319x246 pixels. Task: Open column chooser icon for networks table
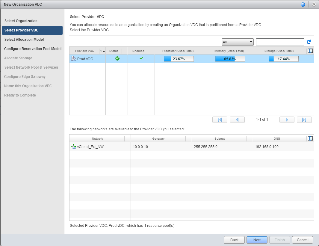(310, 138)
